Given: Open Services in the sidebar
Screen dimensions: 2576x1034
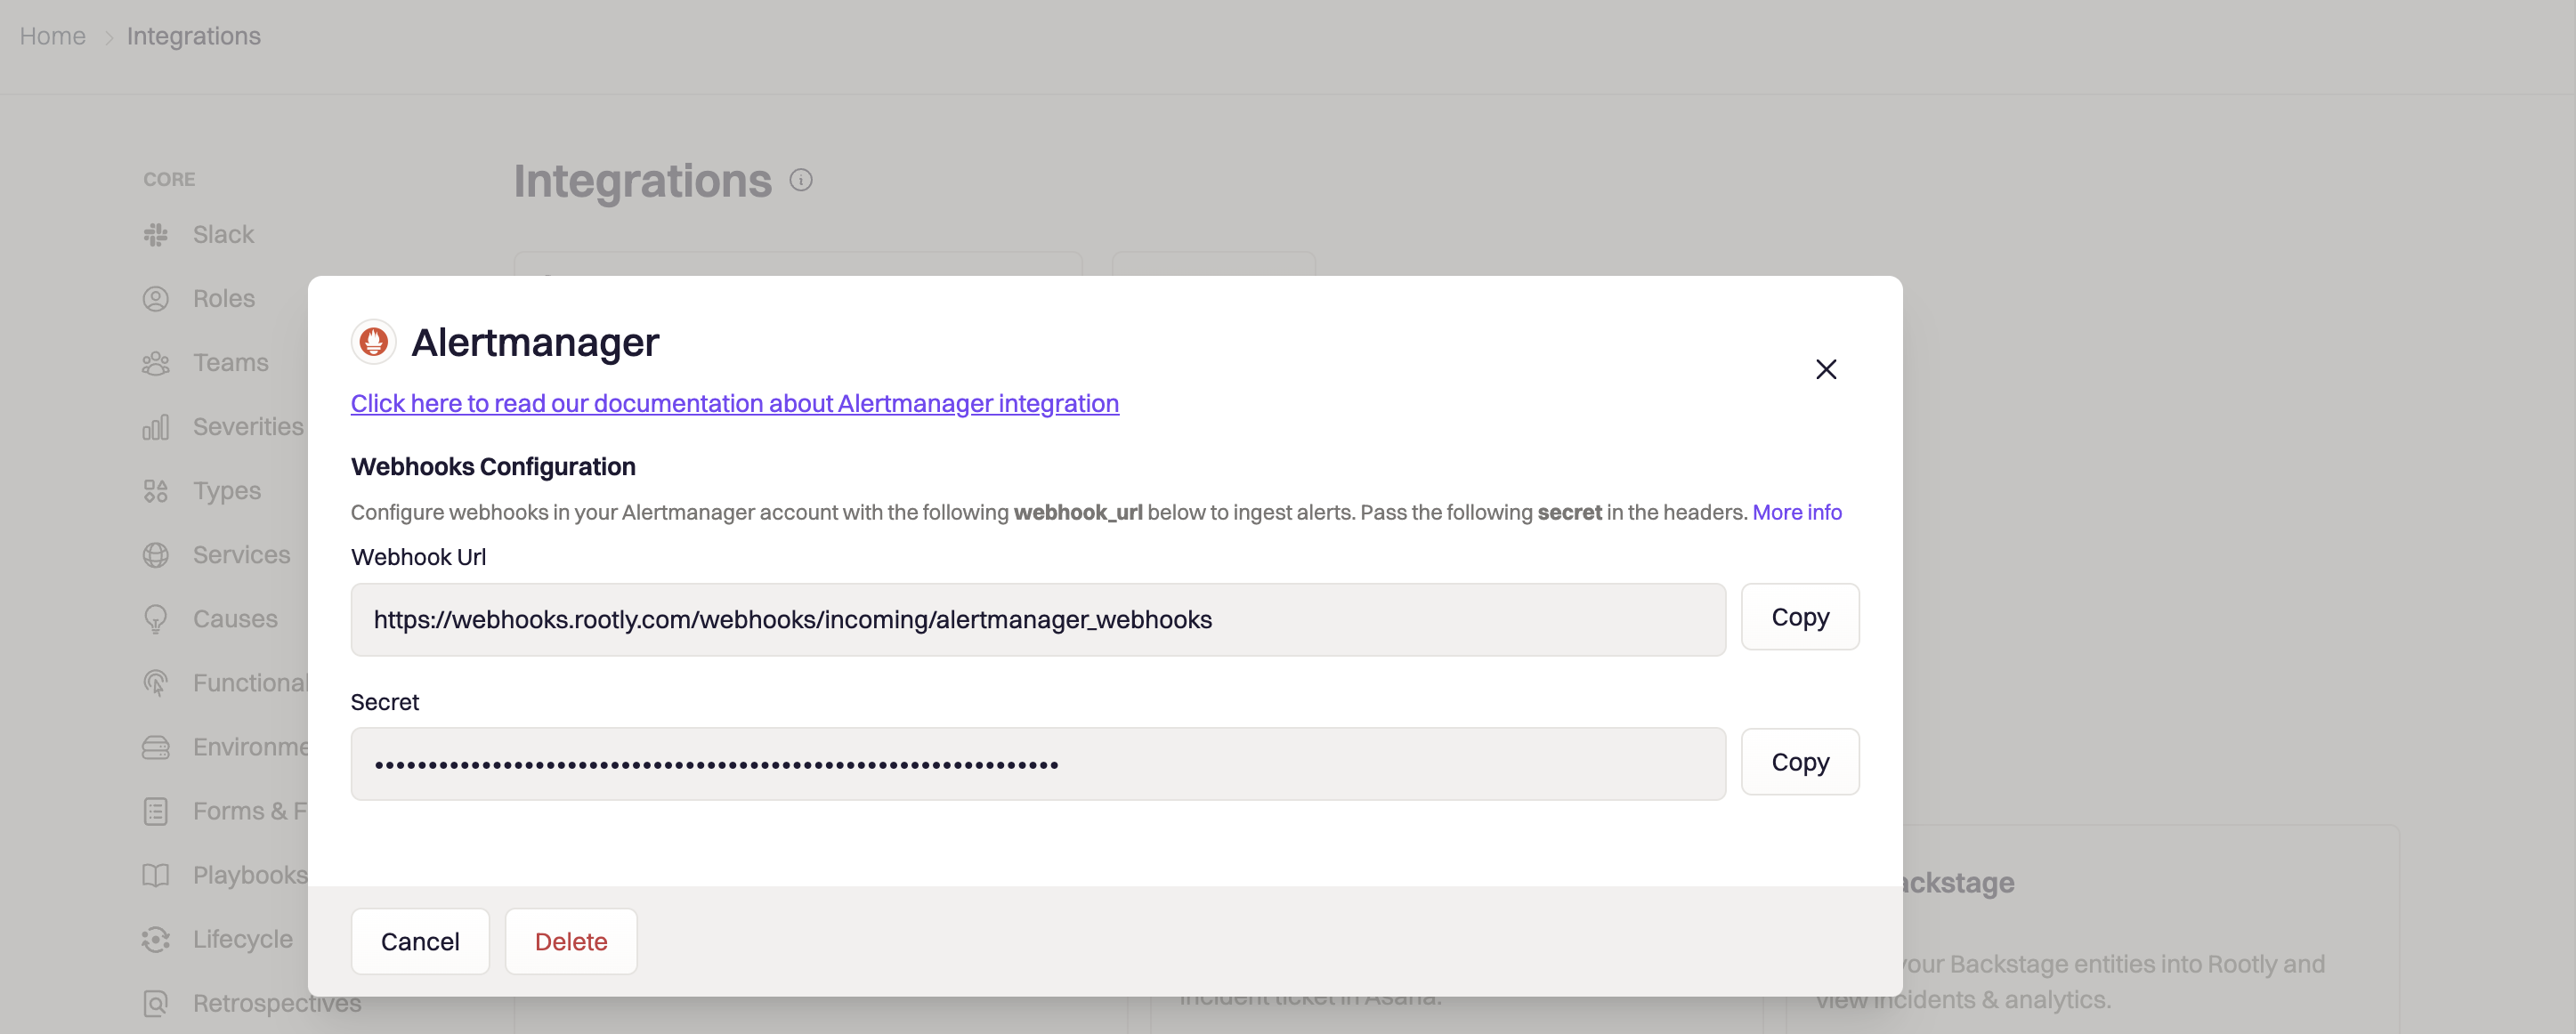Looking at the screenshot, I should point(241,555).
